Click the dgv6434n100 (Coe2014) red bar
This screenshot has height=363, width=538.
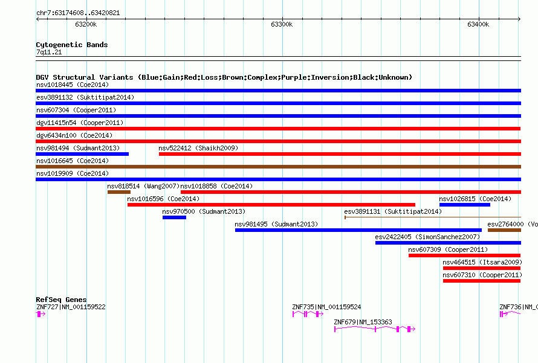coord(278,141)
